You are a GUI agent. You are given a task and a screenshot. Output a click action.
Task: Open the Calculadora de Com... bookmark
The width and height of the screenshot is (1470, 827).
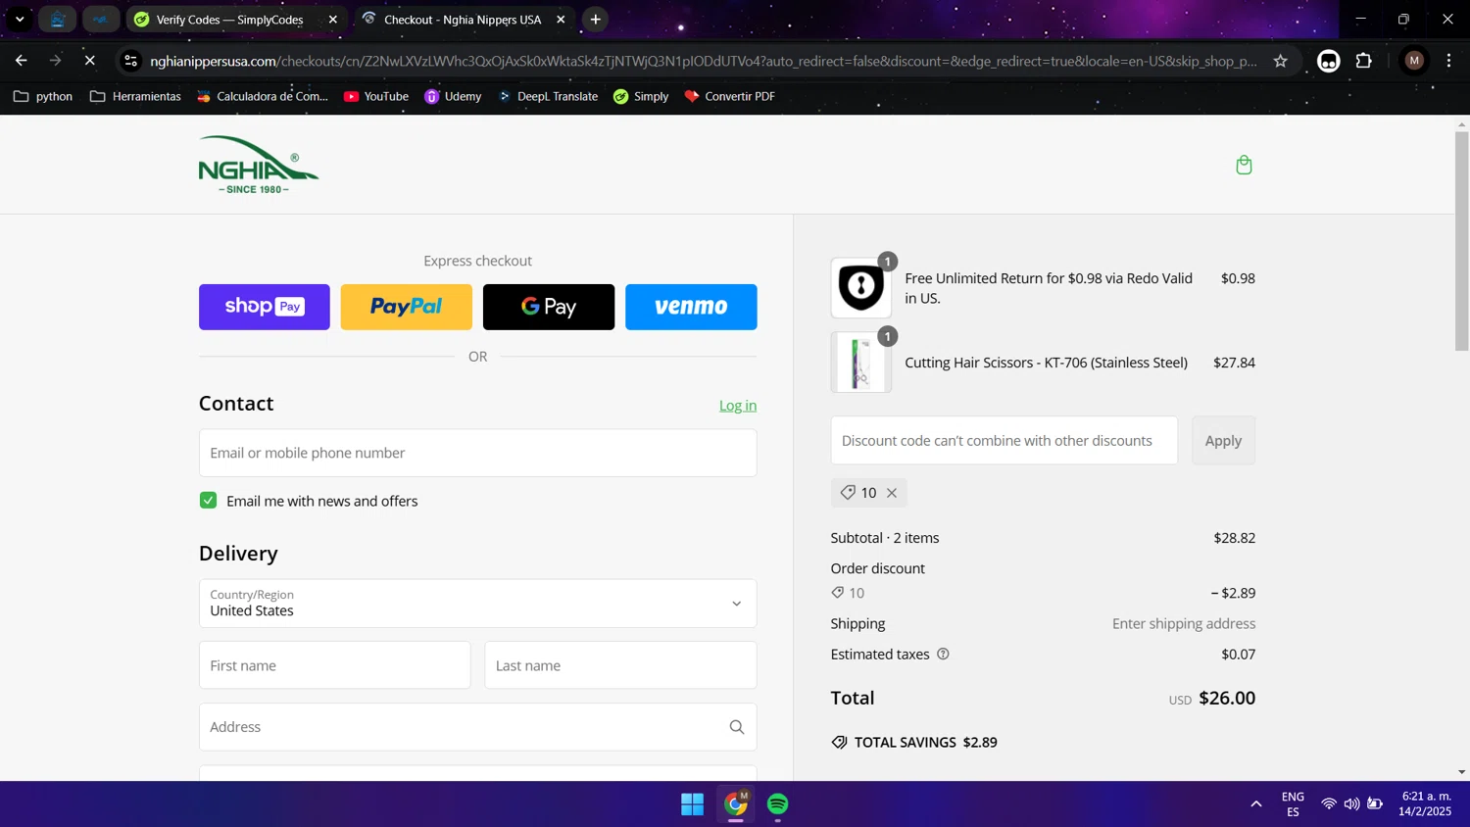[x=263, y=96]
